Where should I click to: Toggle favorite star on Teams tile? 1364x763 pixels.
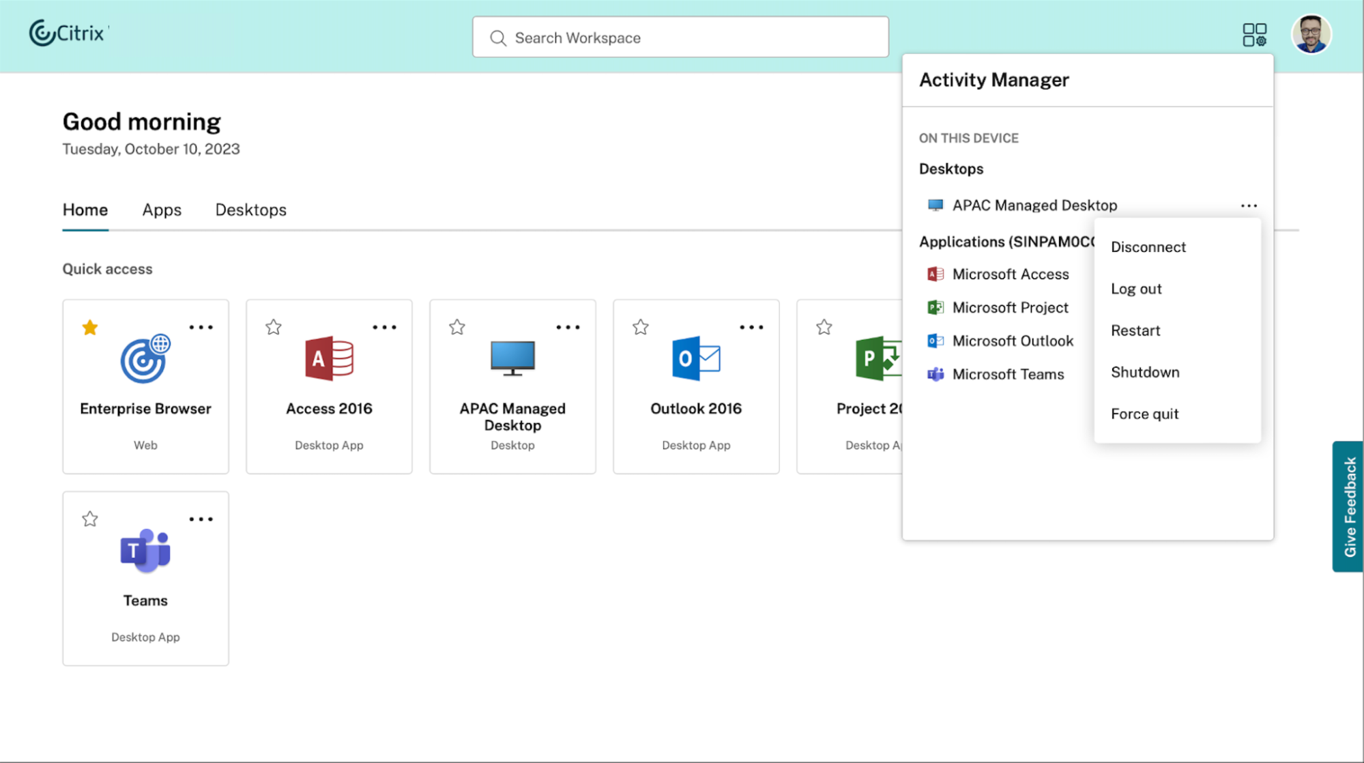click(x=90, y=519)
